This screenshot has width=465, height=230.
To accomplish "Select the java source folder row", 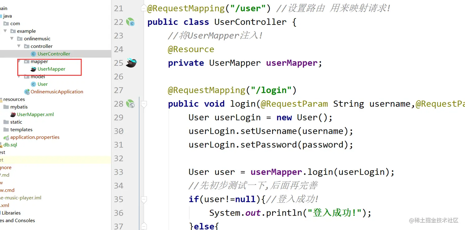I will 55,16.
